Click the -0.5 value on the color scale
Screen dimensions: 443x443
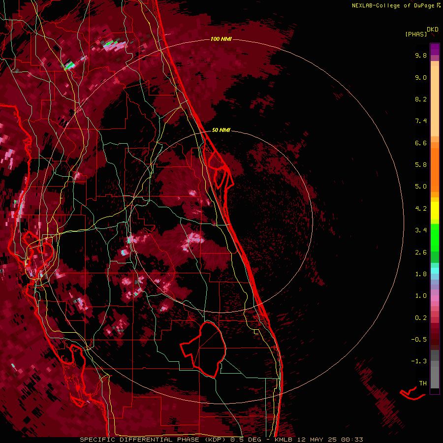[419, 340]
